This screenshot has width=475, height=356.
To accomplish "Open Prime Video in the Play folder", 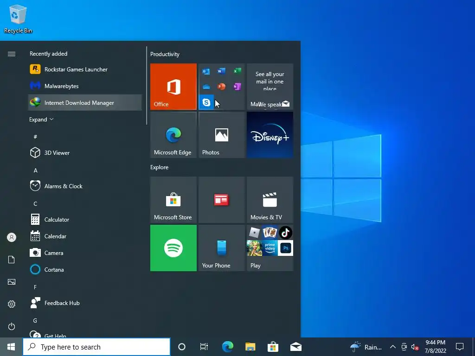I will point(270,248).
